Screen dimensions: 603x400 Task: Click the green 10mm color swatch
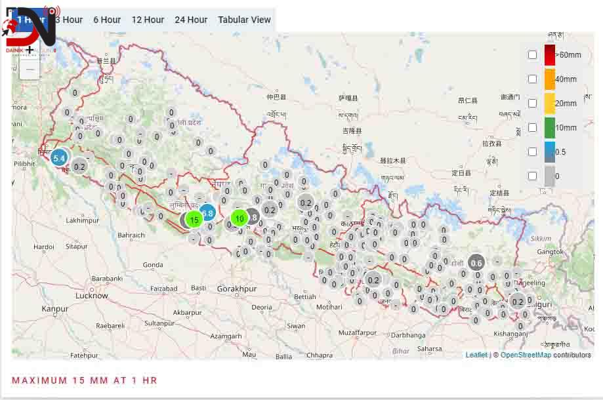point(550,127)
